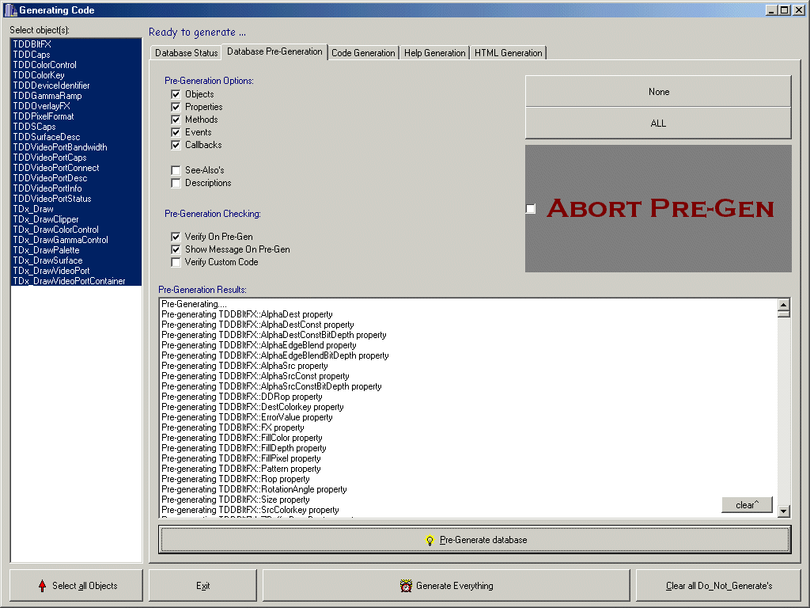Viewport: 810px width, 608px height.
Task: Go to the HTML Generation tab
Action: coord(509,53)
